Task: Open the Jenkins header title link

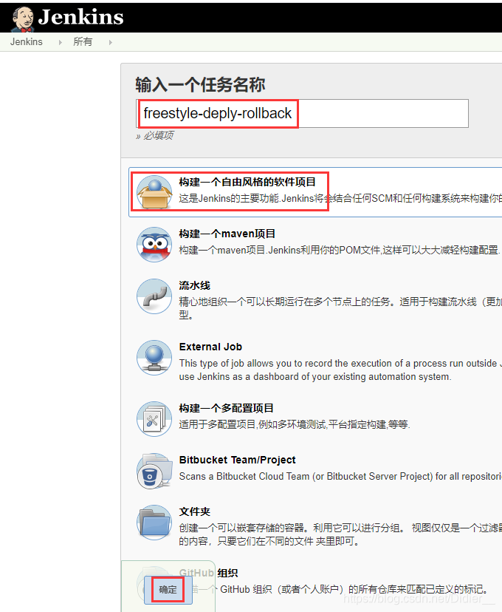Action: coord(80,17)
